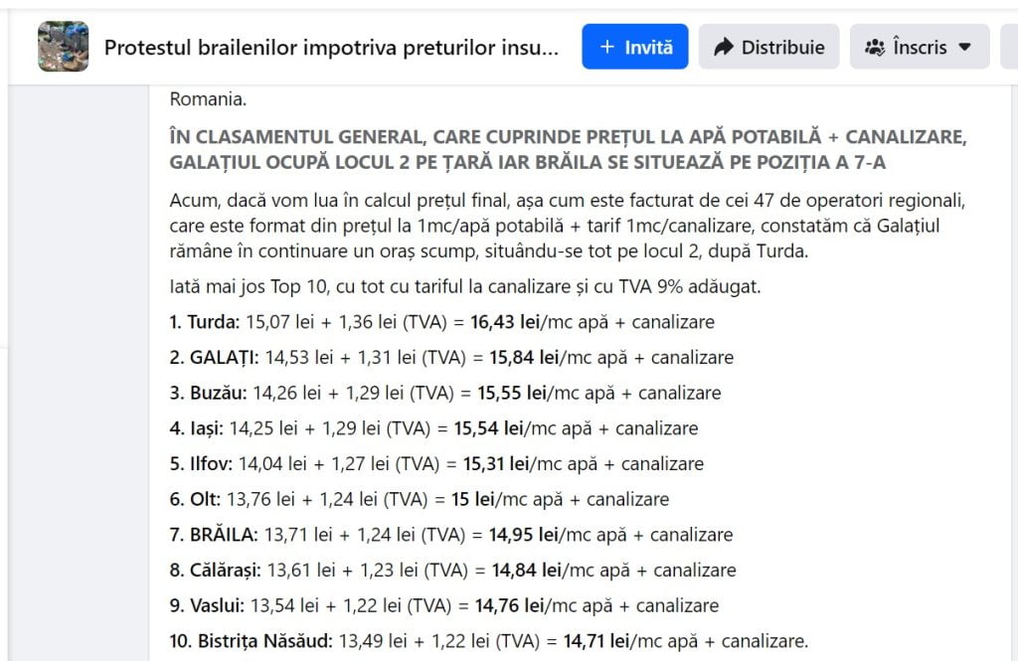The height and width of the screenshot is (661, 1018).
Task: Expand the Înscris dropdown caret
Action: pyautogui.click(x=964, y=48)
